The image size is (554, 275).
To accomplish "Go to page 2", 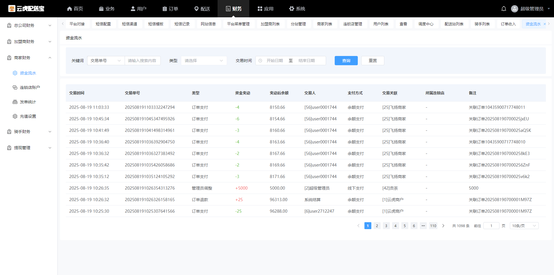I will (377, 226).
